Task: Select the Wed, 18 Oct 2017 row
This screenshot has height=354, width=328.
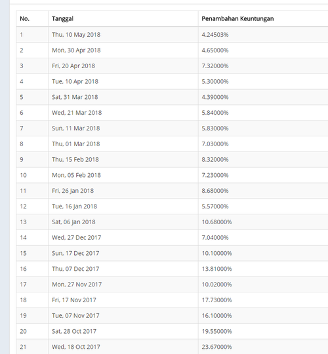Action: click(x=172, y=347)
